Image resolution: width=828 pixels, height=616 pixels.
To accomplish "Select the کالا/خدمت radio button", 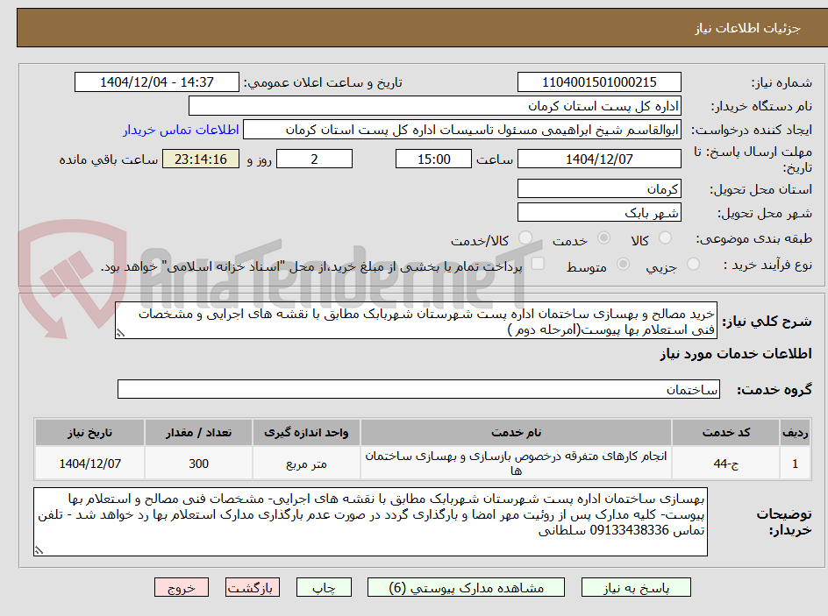I will point(525,238).
